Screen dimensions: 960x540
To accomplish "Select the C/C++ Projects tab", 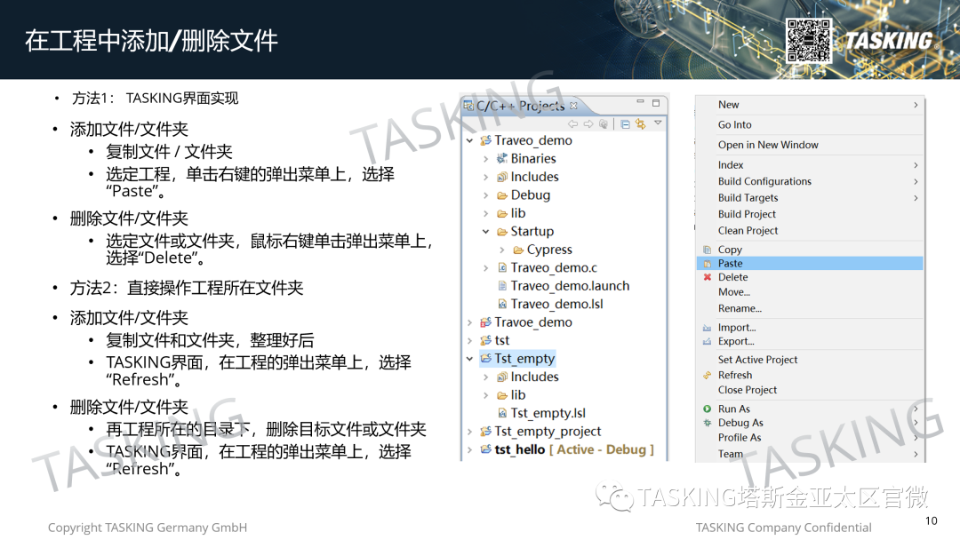I will click(520, 106).
